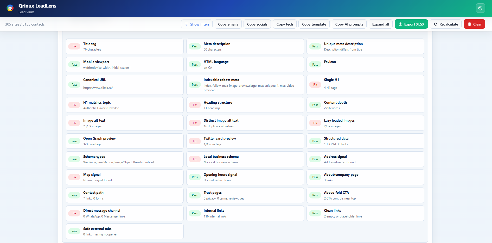
Task: Click Fix badge on Single H1
Action: click(x=315, y=85)
